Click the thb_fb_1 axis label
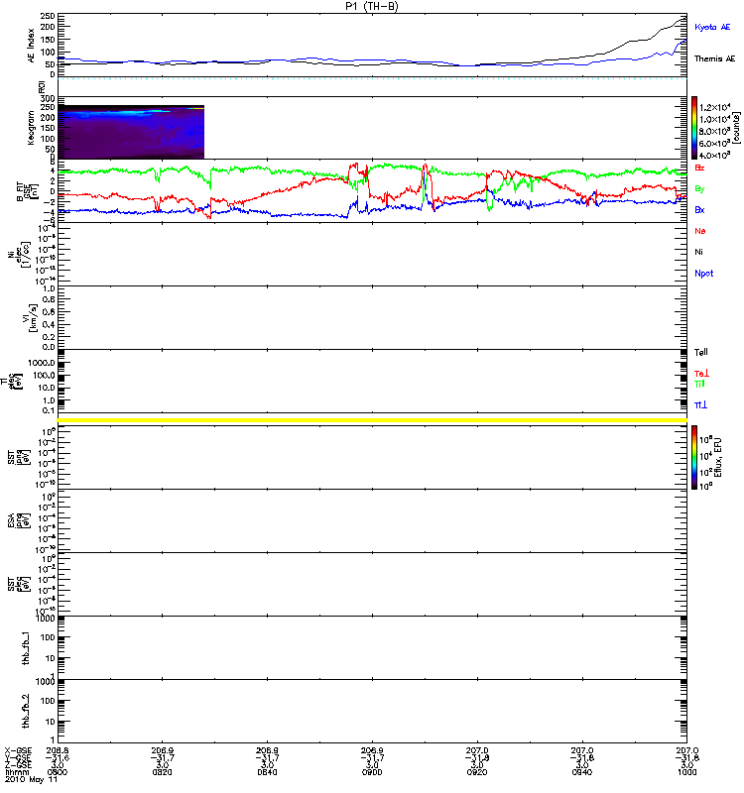This screenshot has height=793, width=744. 26,648
